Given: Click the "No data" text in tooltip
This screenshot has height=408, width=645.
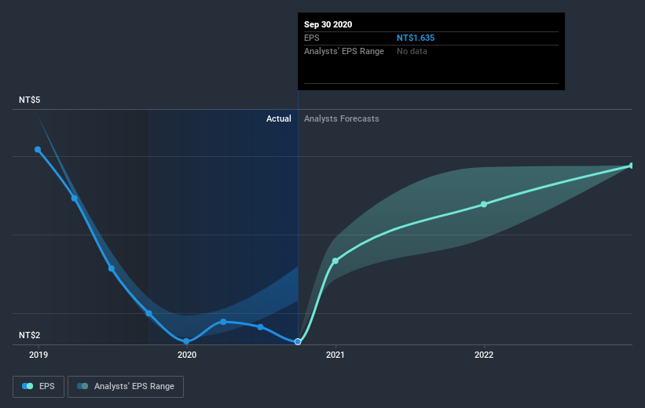Looking at the screenshot, I should pos(412,51).
